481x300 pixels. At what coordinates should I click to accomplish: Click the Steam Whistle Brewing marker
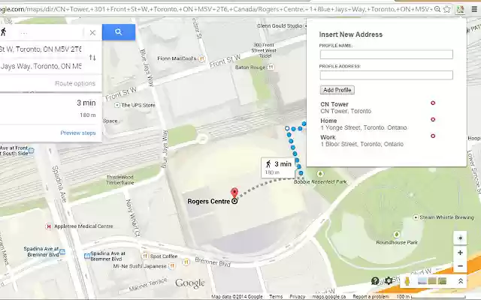click(x=416, y=217)
